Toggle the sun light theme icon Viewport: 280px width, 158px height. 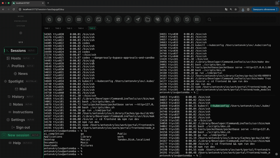(x=21, y=33)
